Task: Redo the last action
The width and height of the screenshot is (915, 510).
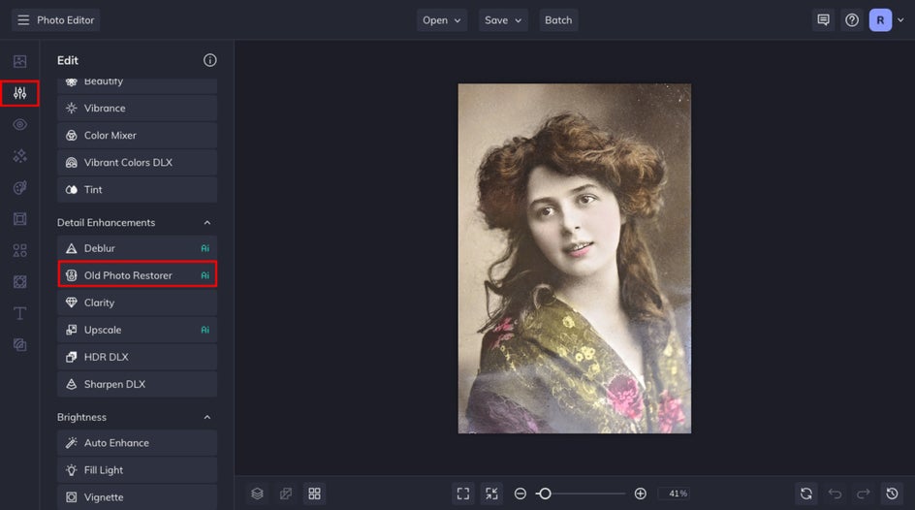Action: click(863, 494)
